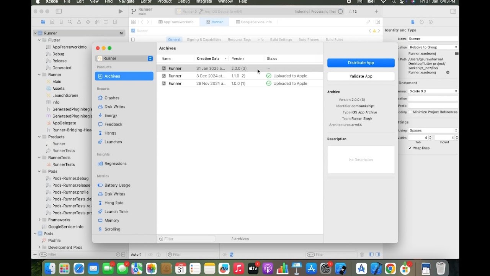Open Battery Usage metrics in Organizer

tap(117, 185)
